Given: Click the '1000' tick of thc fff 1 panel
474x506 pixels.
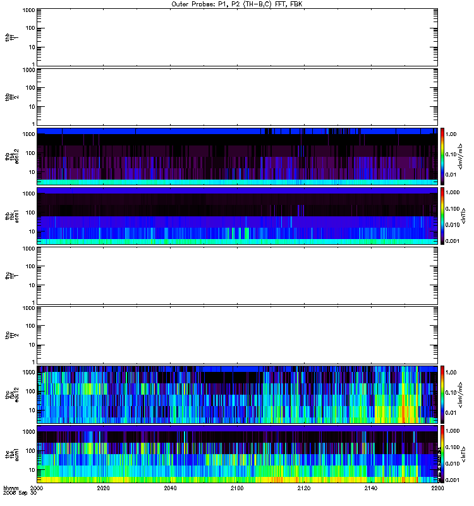Looking at the screenshot, I should click(28, 249).
